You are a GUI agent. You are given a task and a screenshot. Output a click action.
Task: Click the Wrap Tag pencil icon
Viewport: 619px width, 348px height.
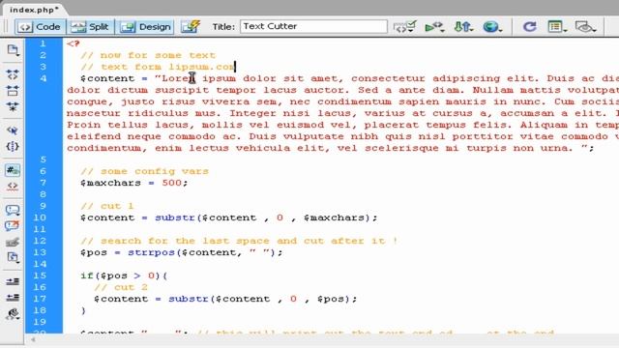pyautogui.click(x=13, y=242)
